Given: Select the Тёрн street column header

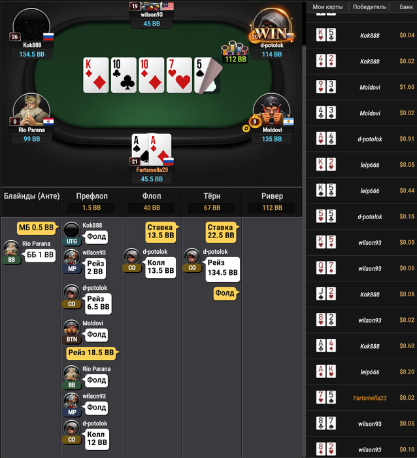Looking at the screenshot, I should pos(212,202).
